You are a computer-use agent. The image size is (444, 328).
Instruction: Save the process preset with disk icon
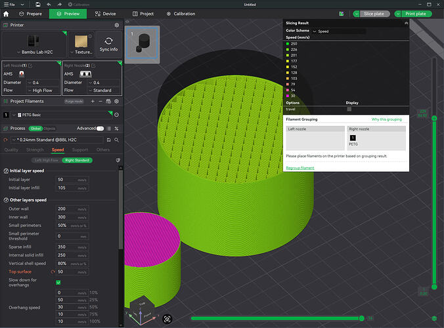click(108, 140)
